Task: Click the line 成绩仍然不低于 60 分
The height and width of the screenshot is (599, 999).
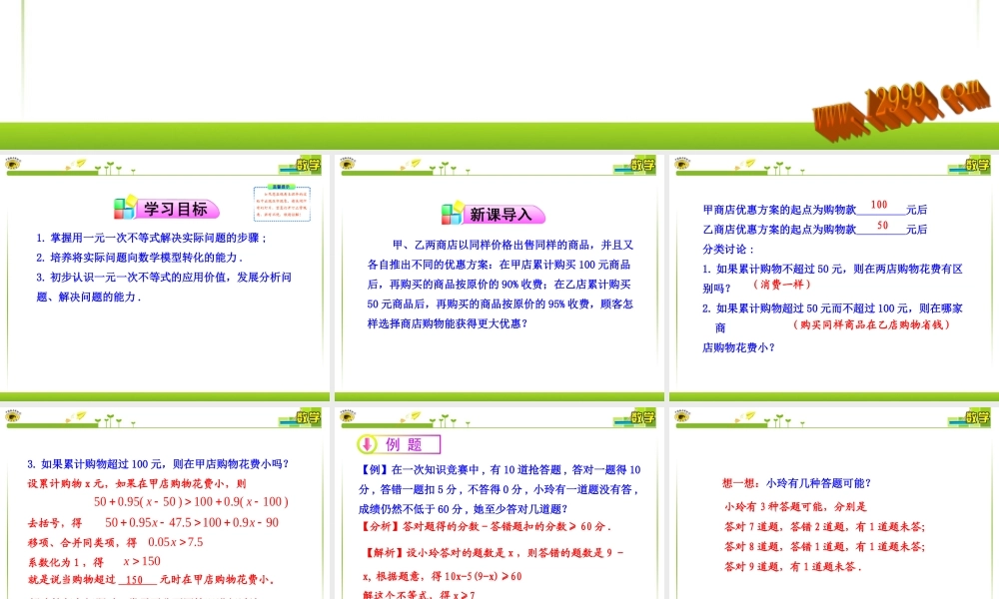Action: [464, 509]
